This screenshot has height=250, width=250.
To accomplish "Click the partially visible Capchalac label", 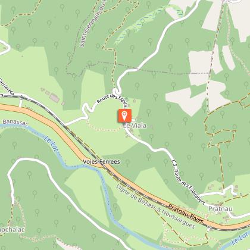I will tap(12, 230).
